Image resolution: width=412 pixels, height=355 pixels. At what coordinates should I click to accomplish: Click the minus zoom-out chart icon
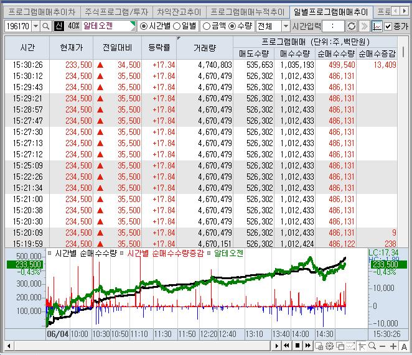point(383,346)
